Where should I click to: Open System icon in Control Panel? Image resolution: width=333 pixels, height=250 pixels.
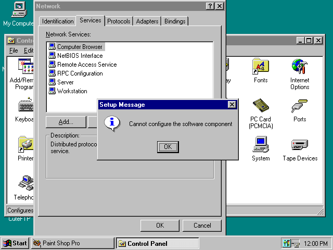pos(261,149)
